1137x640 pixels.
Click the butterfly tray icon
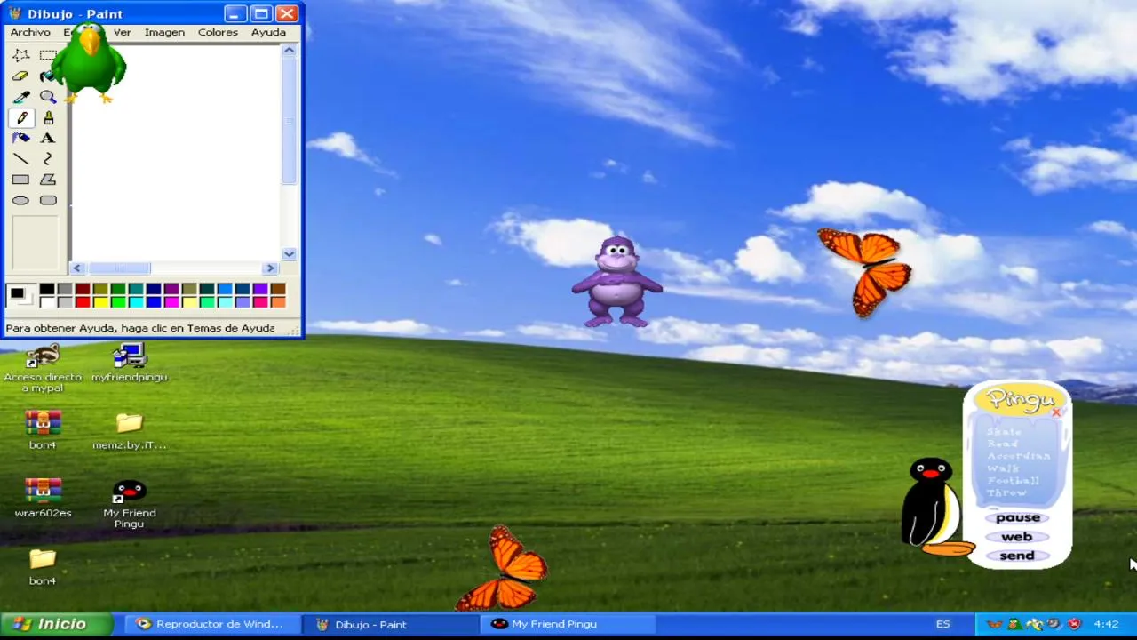pyautogui.click(x=995, y=624)
